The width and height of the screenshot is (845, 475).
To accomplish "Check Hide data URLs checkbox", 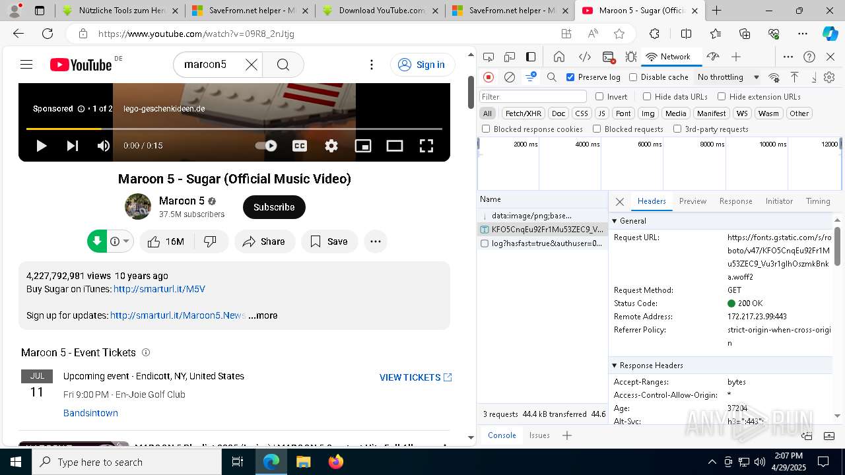I will [646, 96].
